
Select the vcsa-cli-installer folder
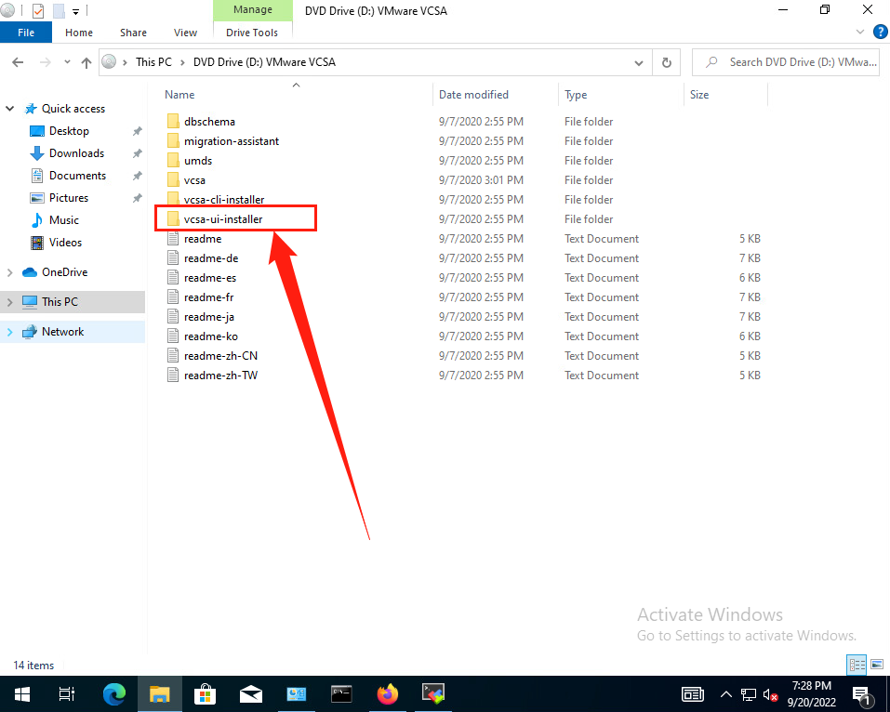[x=217, y=200]
